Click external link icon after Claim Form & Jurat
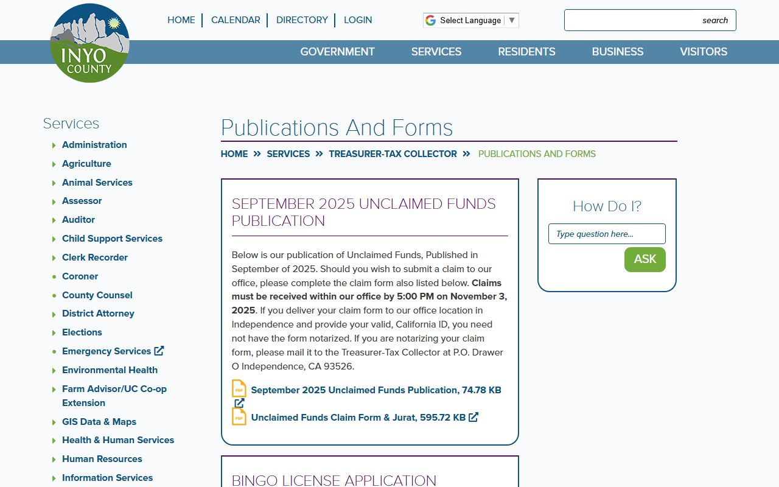Screen dimensions: 779x487 [x=473, y=417]
